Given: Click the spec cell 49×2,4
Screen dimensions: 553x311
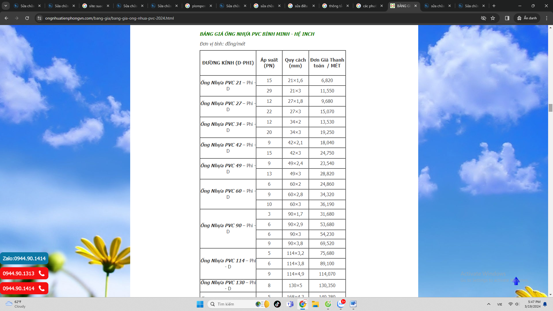Looking at the screenshot, I should 296,164.
